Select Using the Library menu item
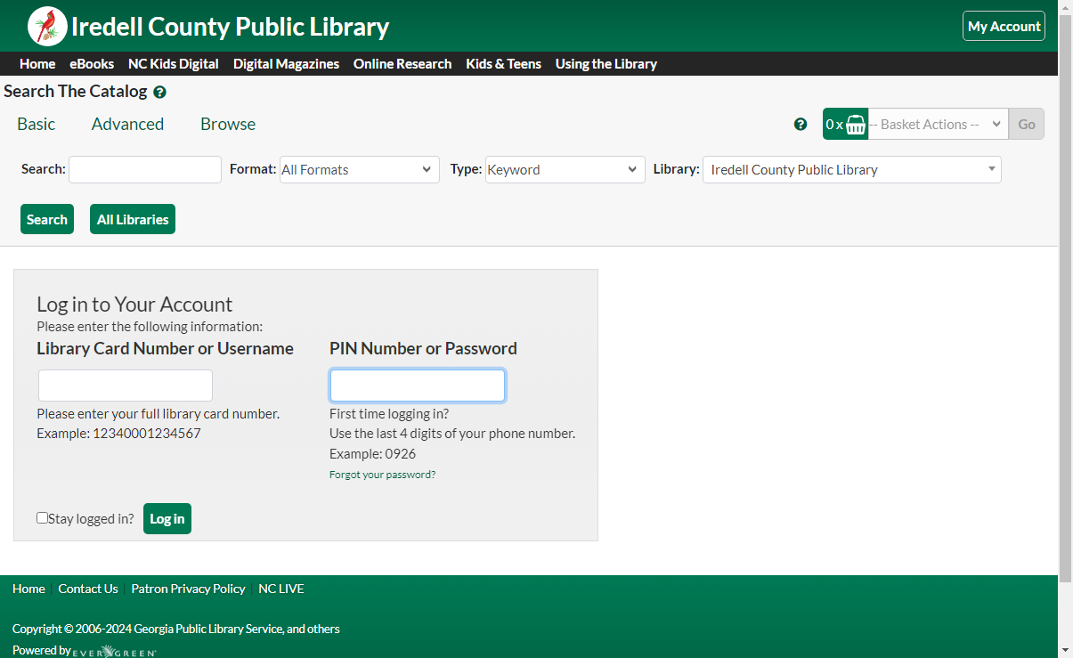Image resolution: width=1073 pixels, height=658 pixels. click(x=606, y=64)
